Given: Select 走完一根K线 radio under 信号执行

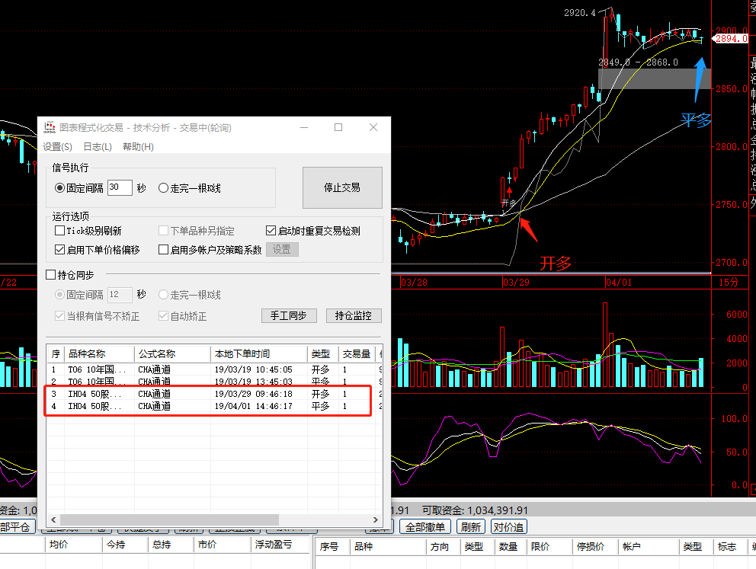Looking at the screenshot, I should 190,188.
